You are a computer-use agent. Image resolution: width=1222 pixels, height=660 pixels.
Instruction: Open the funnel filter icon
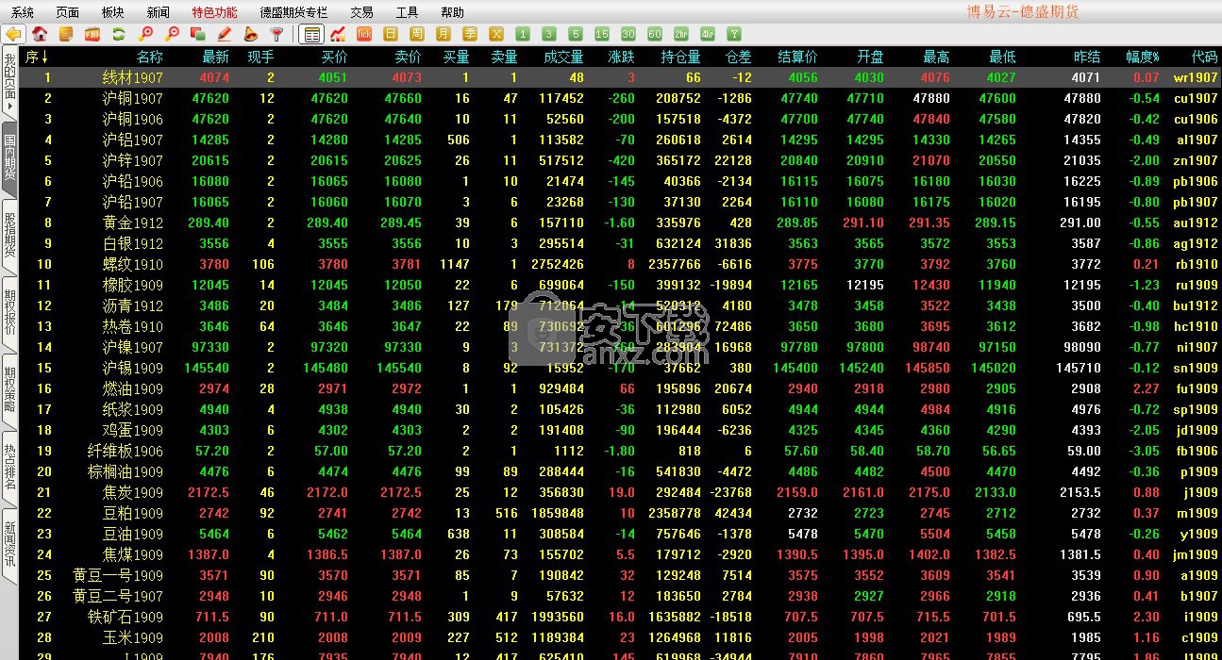(x=276, y=34)
